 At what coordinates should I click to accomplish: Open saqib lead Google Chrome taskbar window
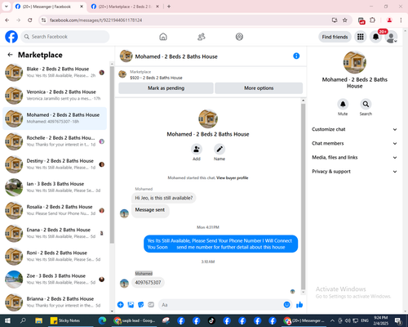pyautogui.click(x=135, y=320)
